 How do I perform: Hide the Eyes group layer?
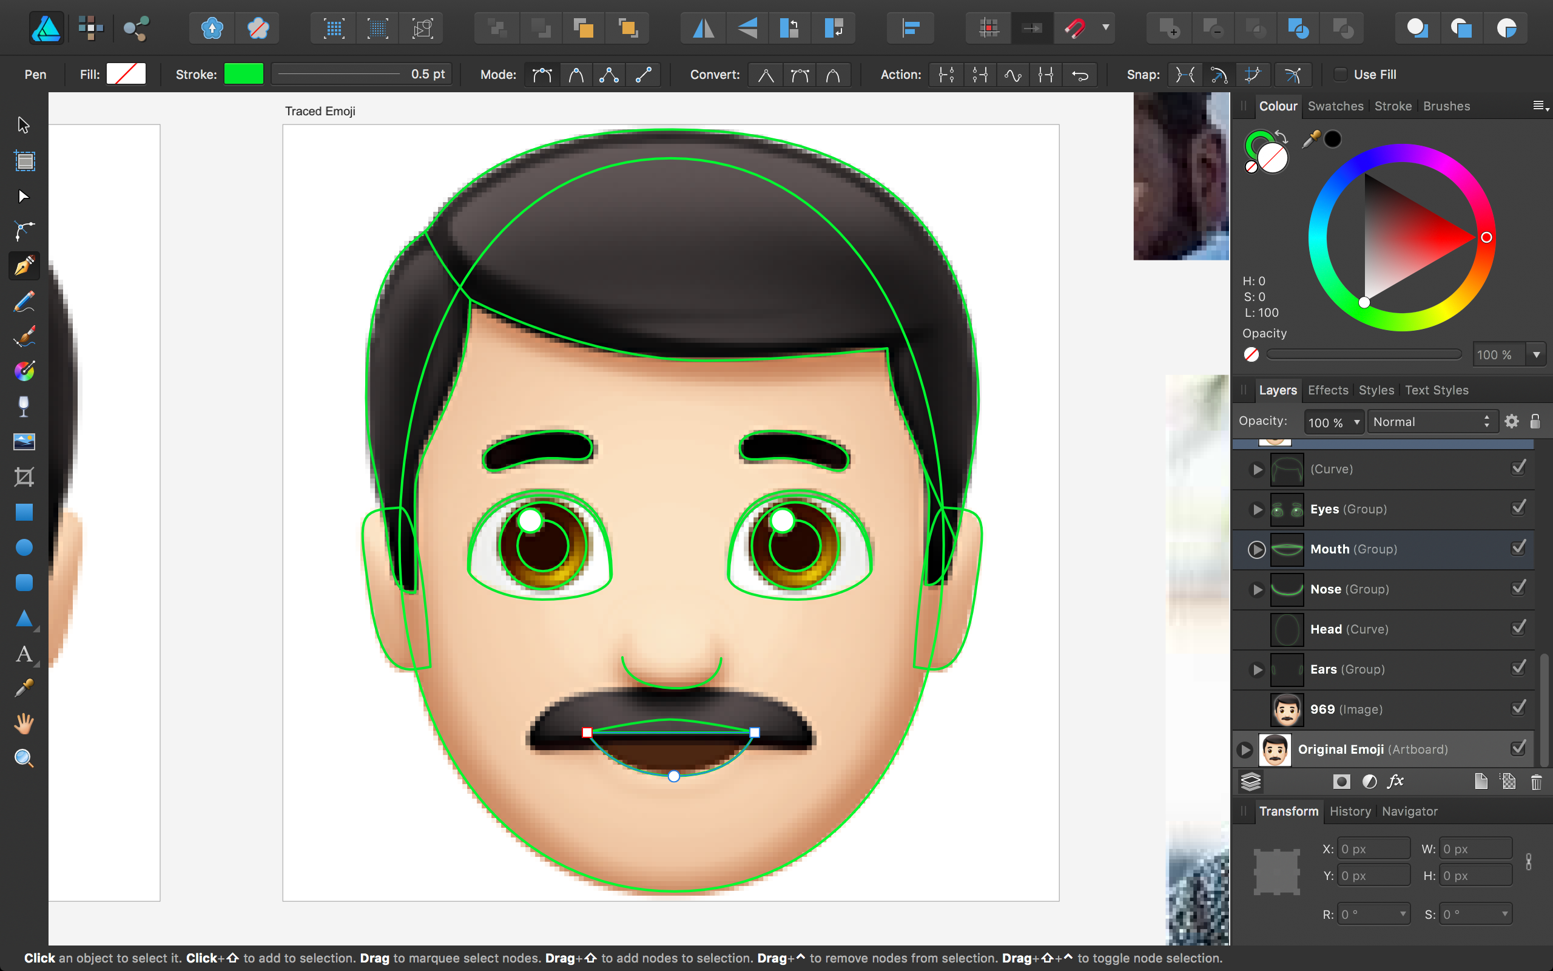(1518, 509)
